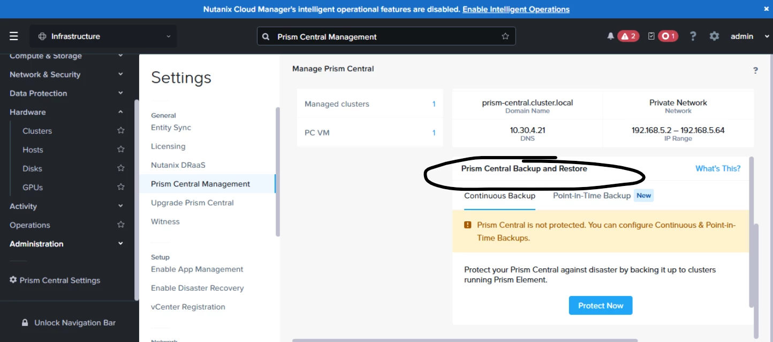
Task: Click the search magnifier icon
Action: 266,37
